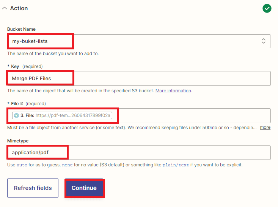Click the Action section heading
This screenshot has height=207, width=278.
tap(19, 8)
